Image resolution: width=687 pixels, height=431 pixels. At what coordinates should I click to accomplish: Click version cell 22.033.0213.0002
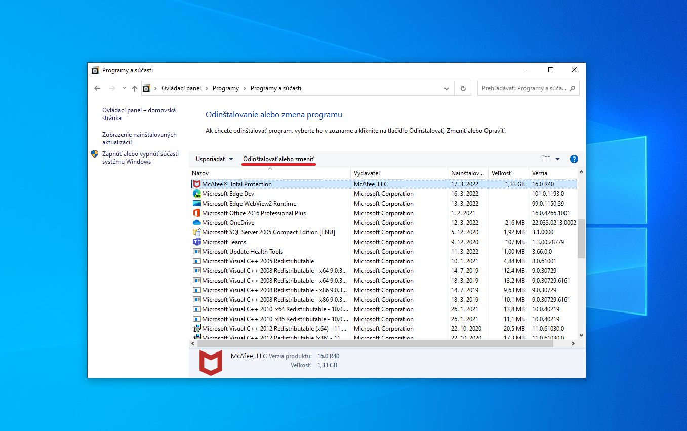(554, 222)
